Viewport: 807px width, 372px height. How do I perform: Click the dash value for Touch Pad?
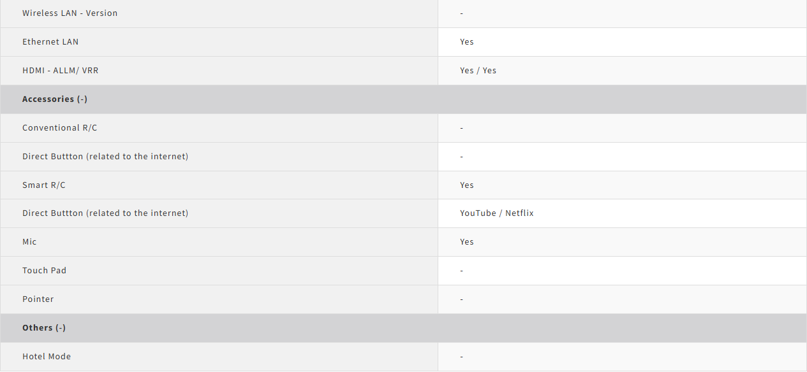pos(461,271)
